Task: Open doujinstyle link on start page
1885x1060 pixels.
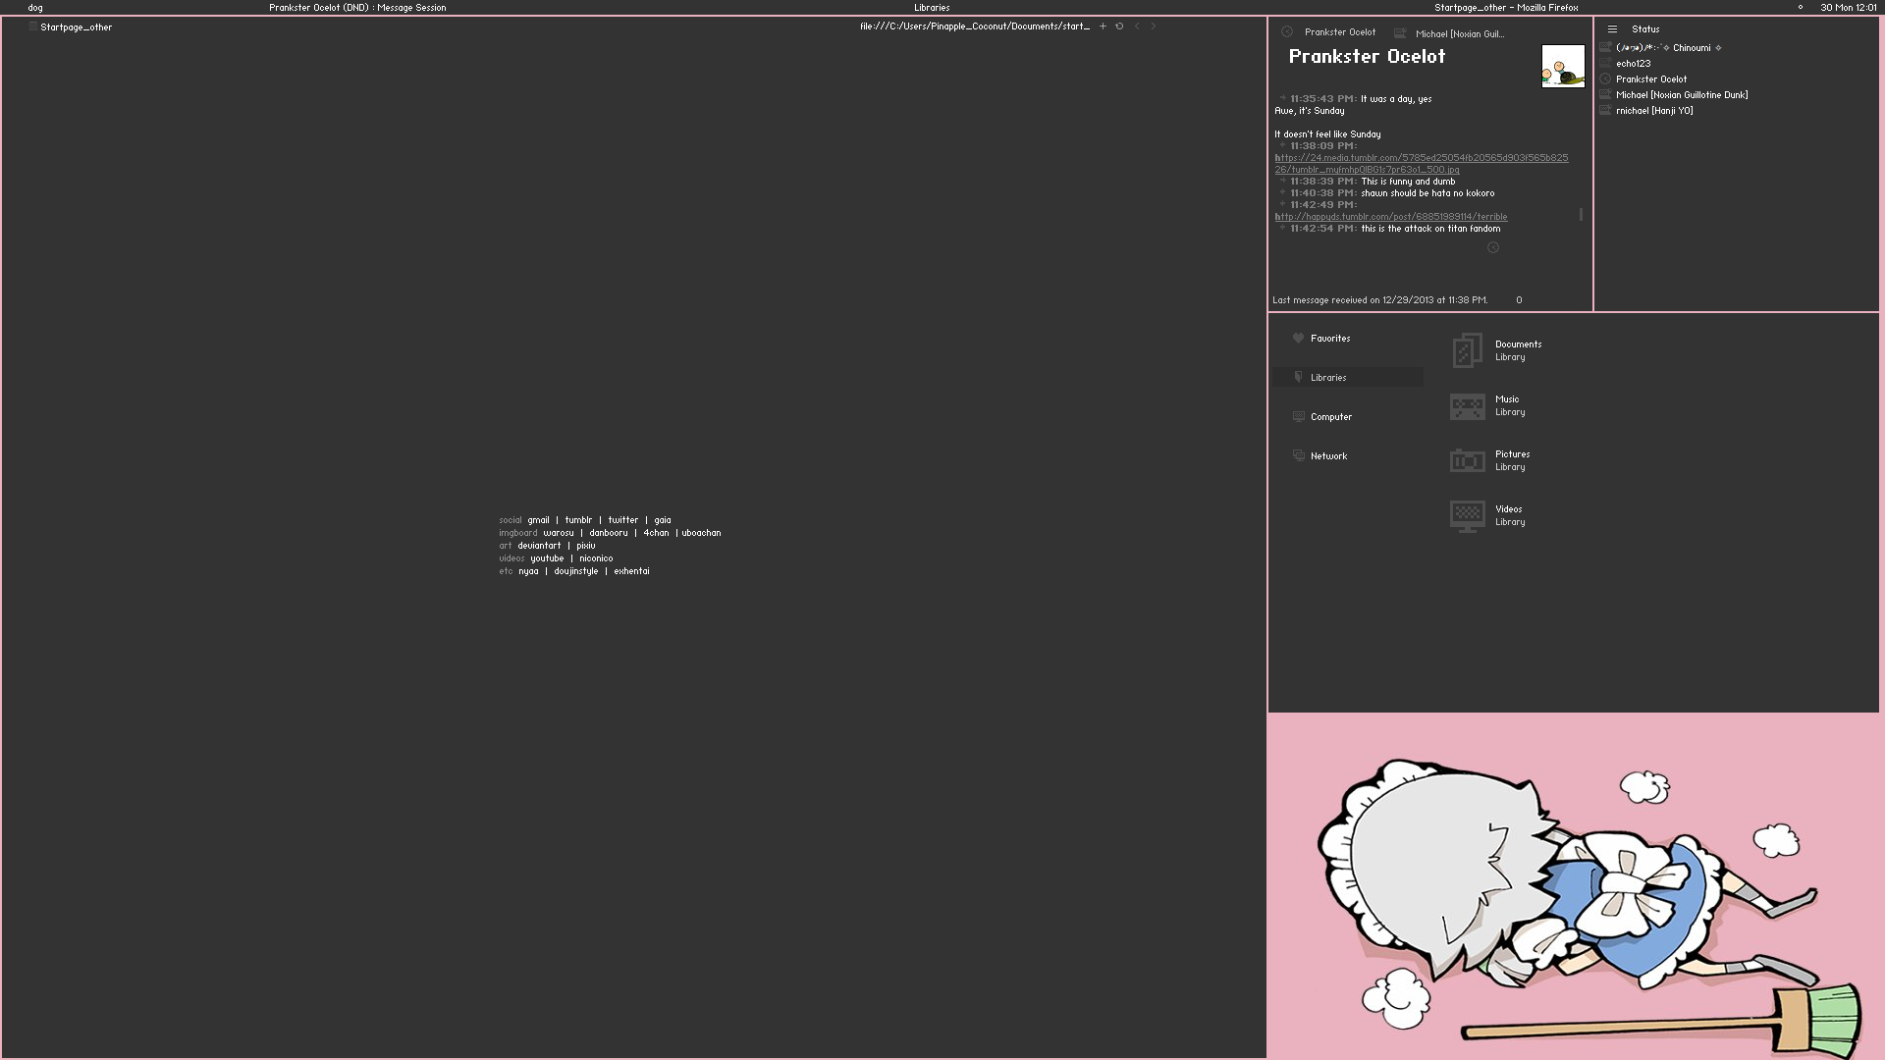Action: pos(575,571)
